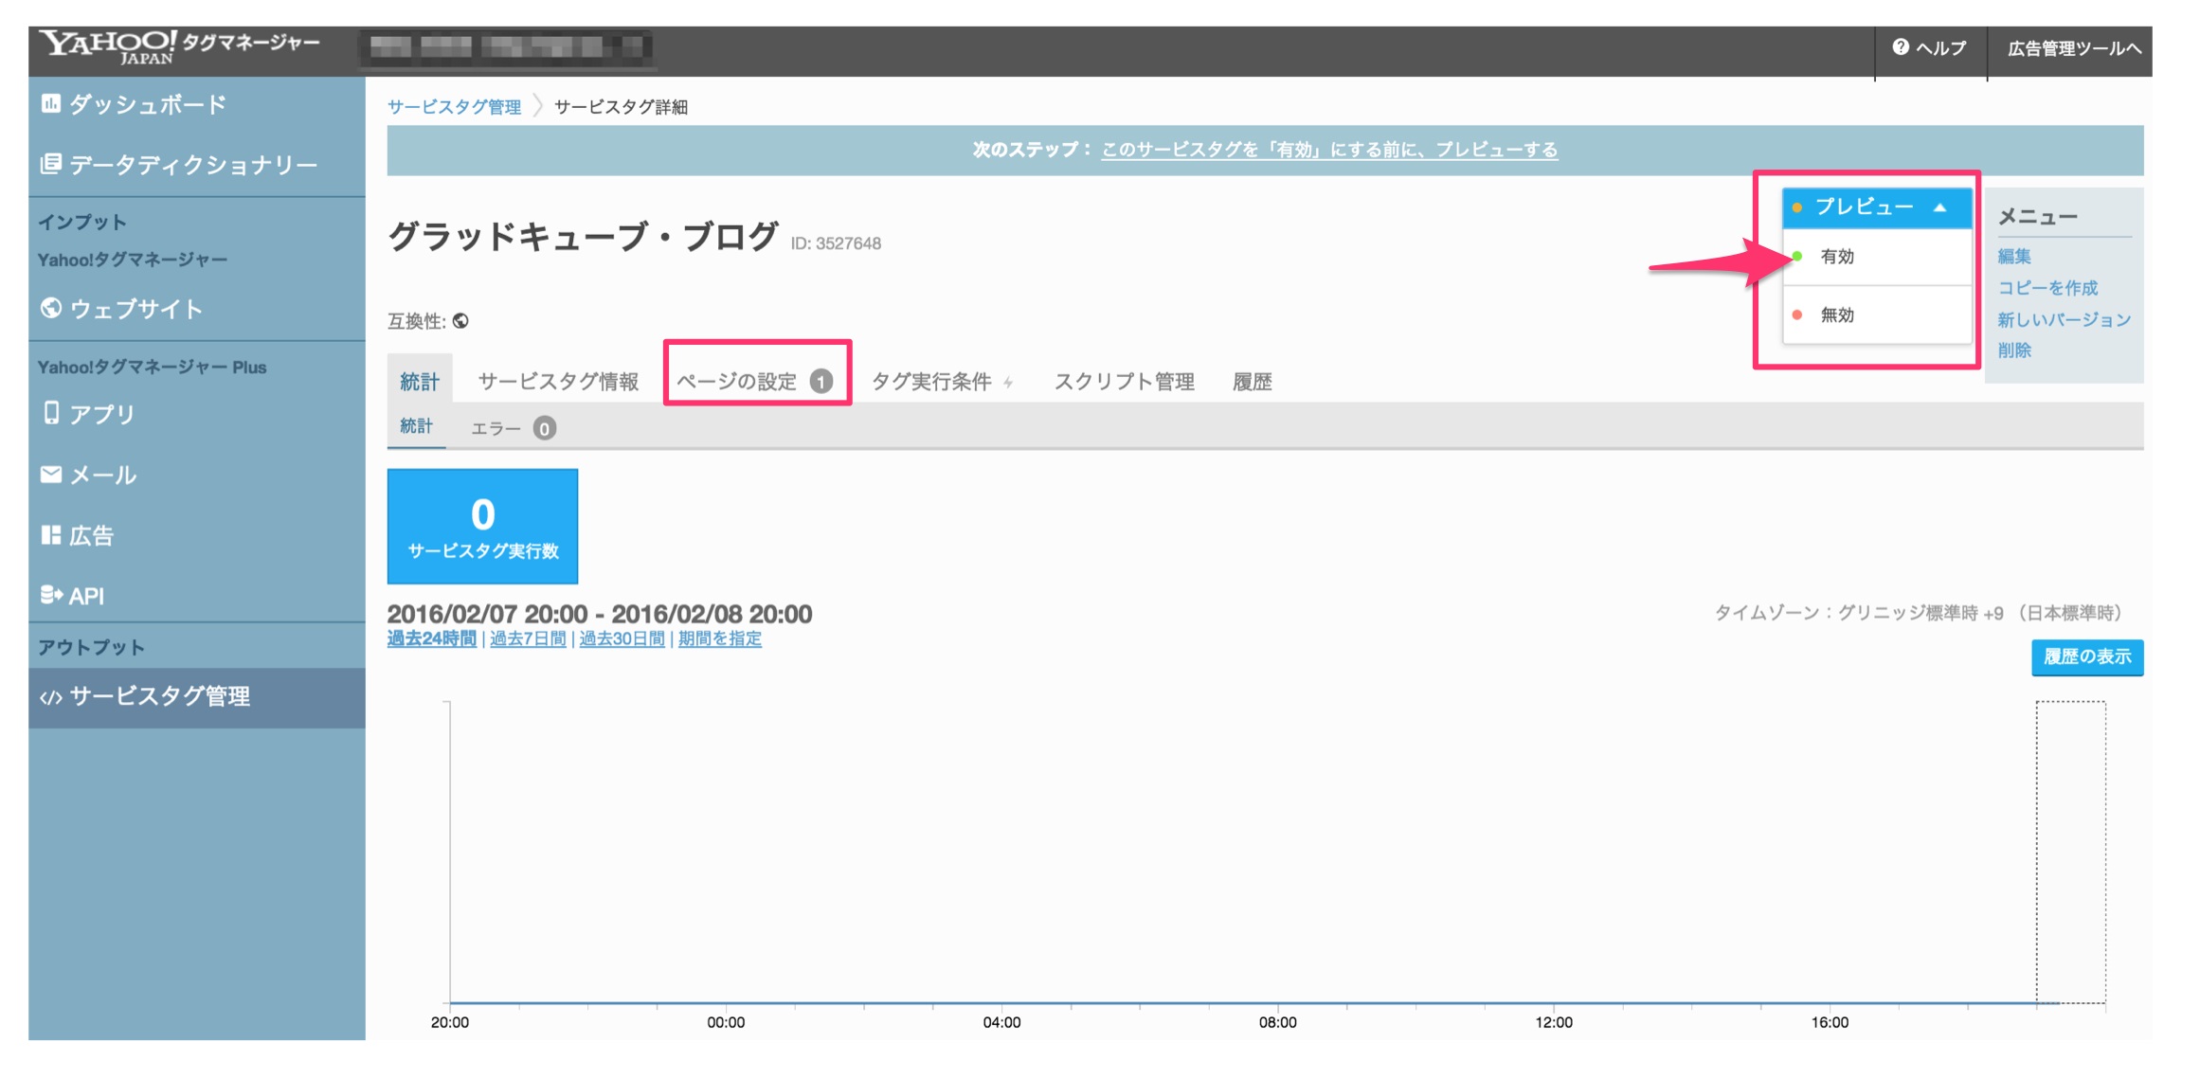Click the 12:00 chart axis label
Screen dimensions: 2200x1078
[x=1554, y=1022]
